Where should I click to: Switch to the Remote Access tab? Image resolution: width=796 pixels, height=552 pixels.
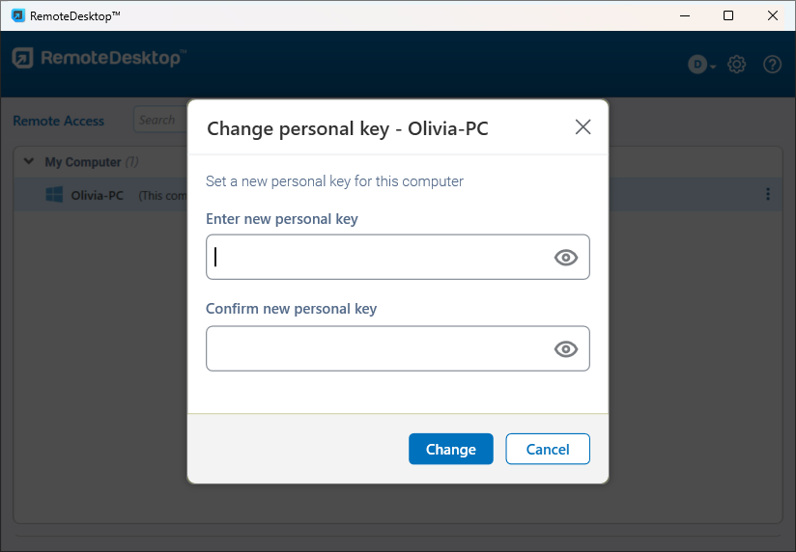pyautogui.click(x=58, y=121)
